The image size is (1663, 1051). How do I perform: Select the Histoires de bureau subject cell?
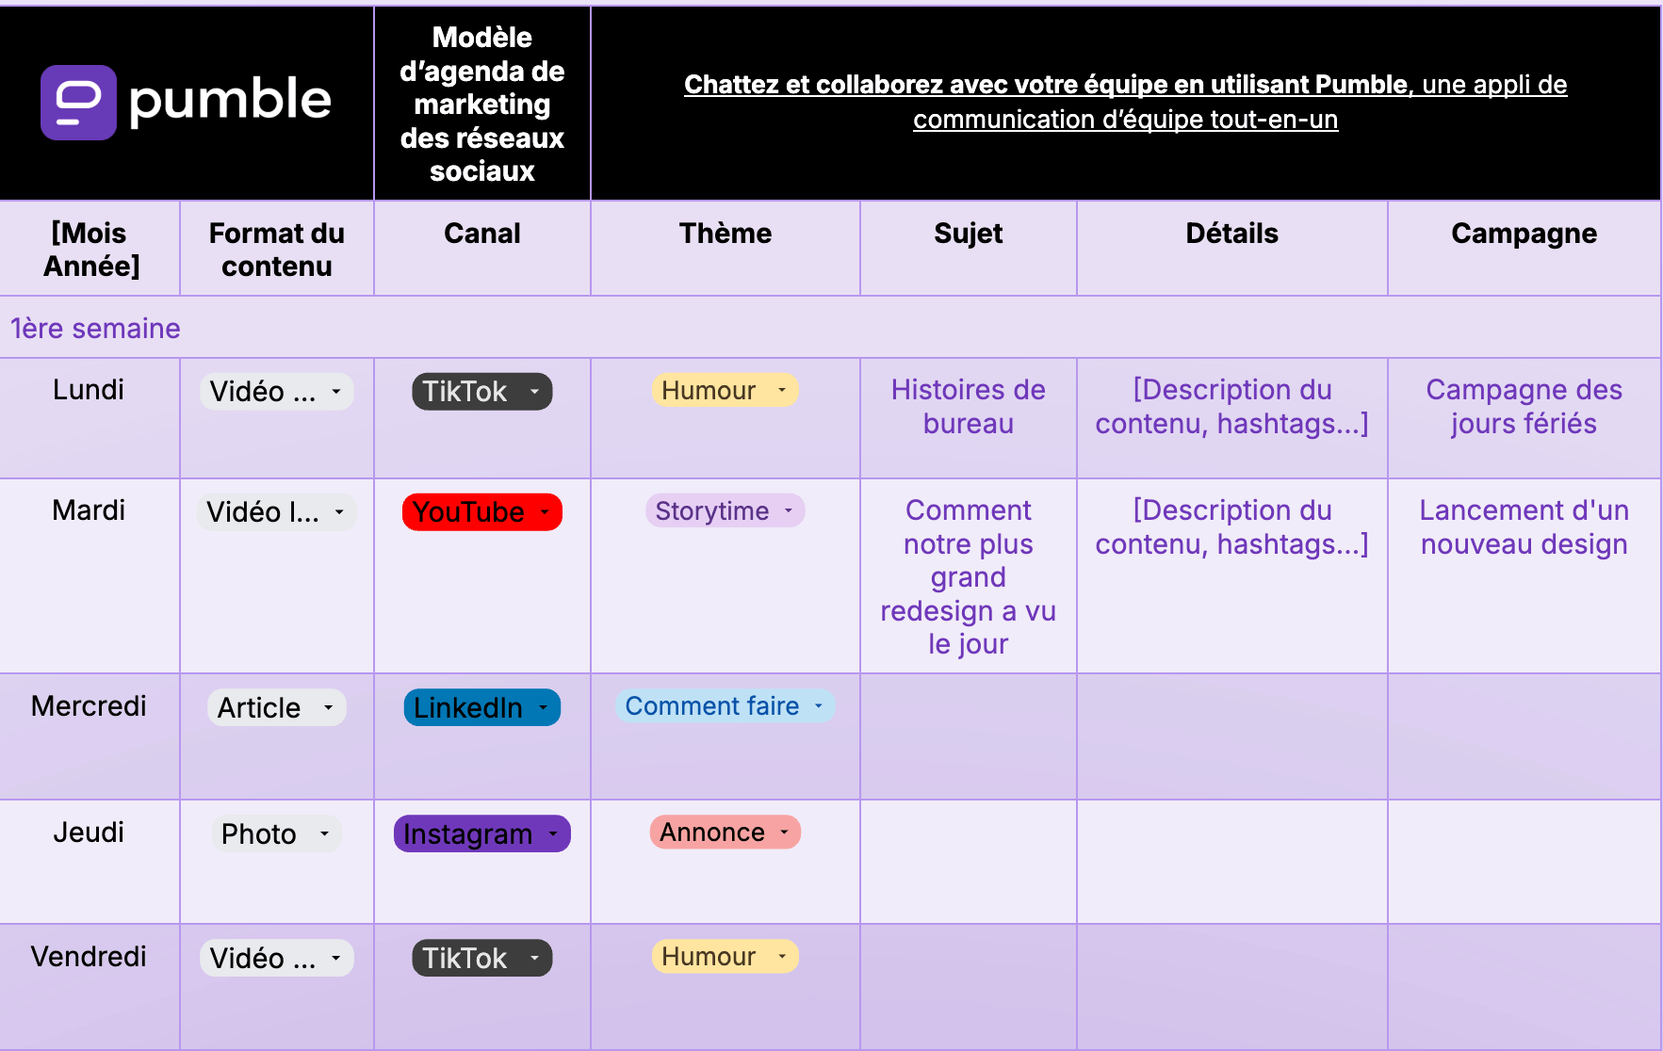968,407
